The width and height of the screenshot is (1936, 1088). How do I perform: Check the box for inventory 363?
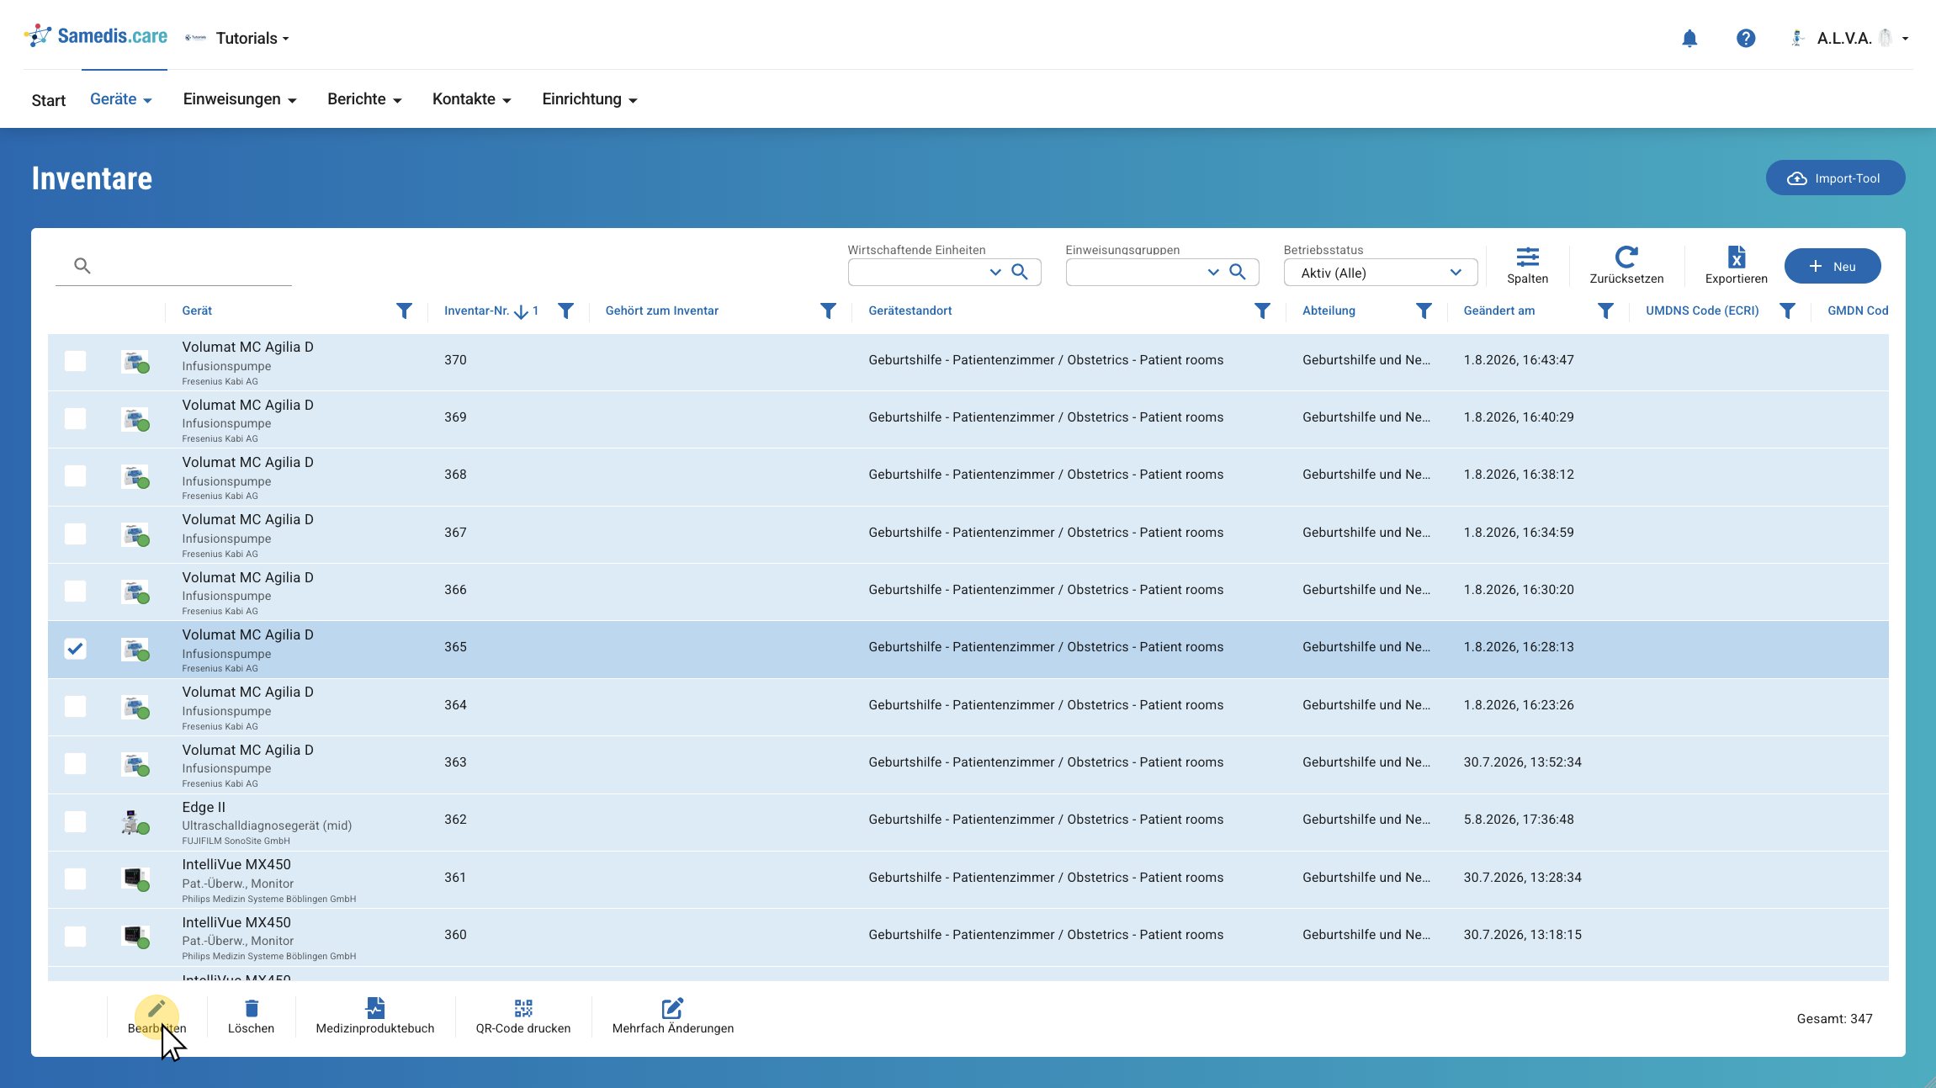pyautogui.click(x=76, y=764)
